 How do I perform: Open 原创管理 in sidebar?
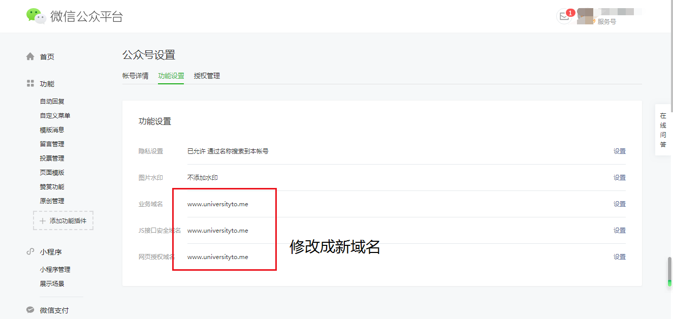[52, 201]
